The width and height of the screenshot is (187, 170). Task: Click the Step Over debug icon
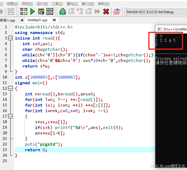71,11
